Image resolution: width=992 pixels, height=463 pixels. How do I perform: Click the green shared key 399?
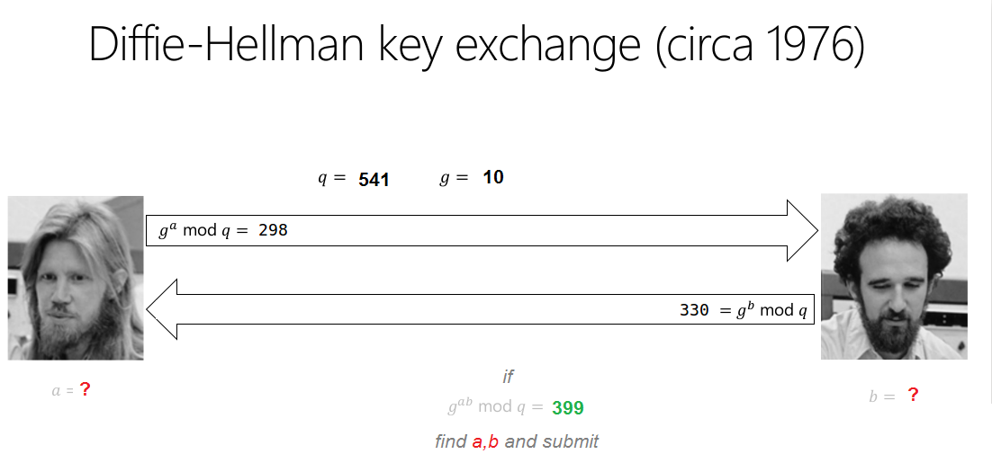coord(568,408)
